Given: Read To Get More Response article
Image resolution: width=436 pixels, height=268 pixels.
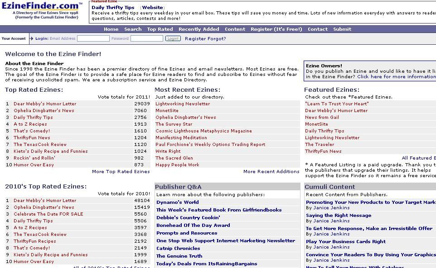Looking at the screenshot, I should coord(369,228).
